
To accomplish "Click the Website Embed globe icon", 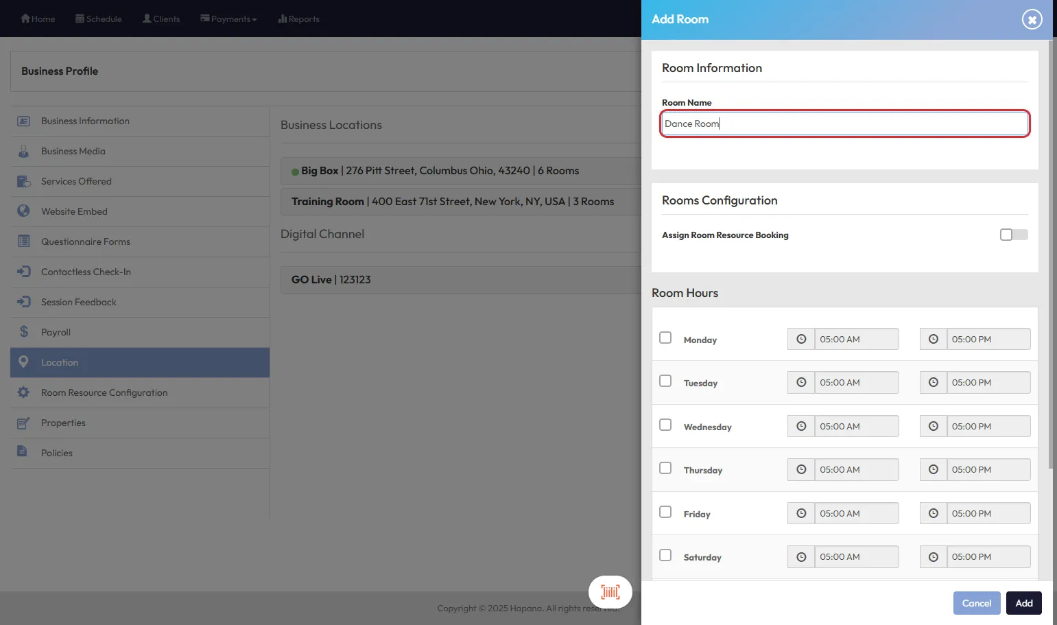I will pos(23,211).
